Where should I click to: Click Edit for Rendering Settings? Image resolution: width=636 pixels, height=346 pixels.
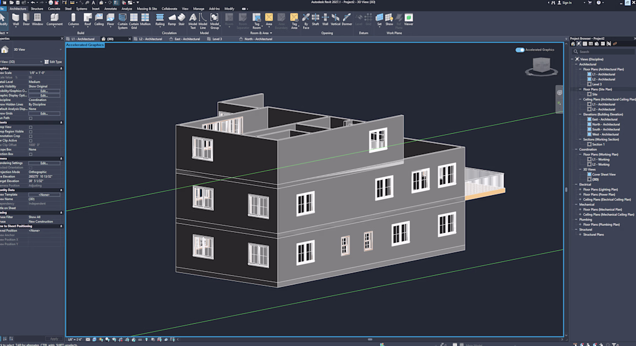(x=44, y=163)
